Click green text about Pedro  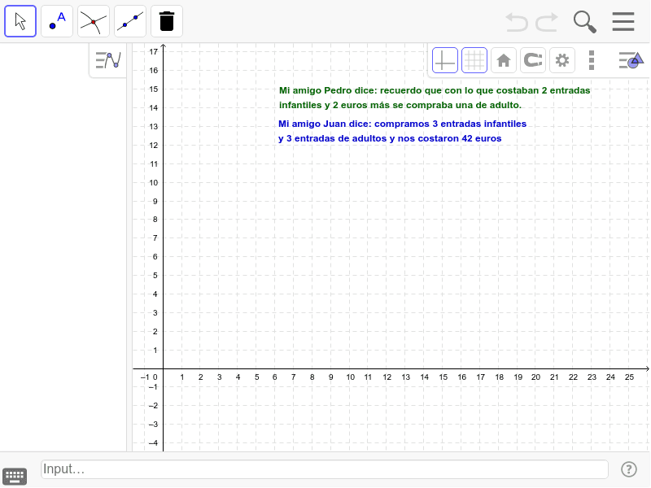point(435,98)
